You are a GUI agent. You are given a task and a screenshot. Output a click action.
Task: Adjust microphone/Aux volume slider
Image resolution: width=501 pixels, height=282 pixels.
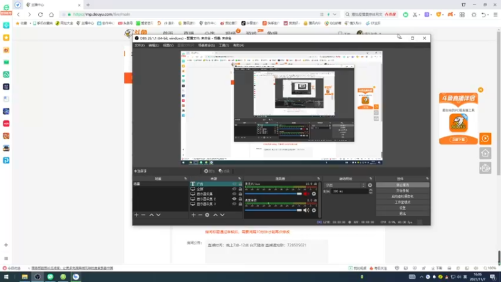273,194
